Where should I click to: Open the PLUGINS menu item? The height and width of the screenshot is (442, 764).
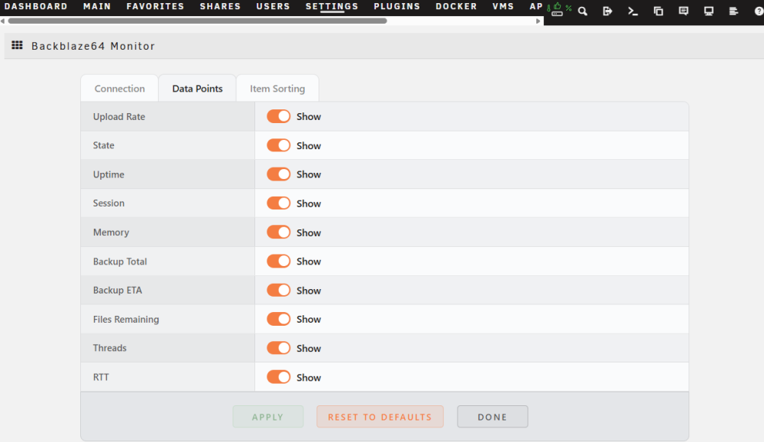[x=397, y=6]
